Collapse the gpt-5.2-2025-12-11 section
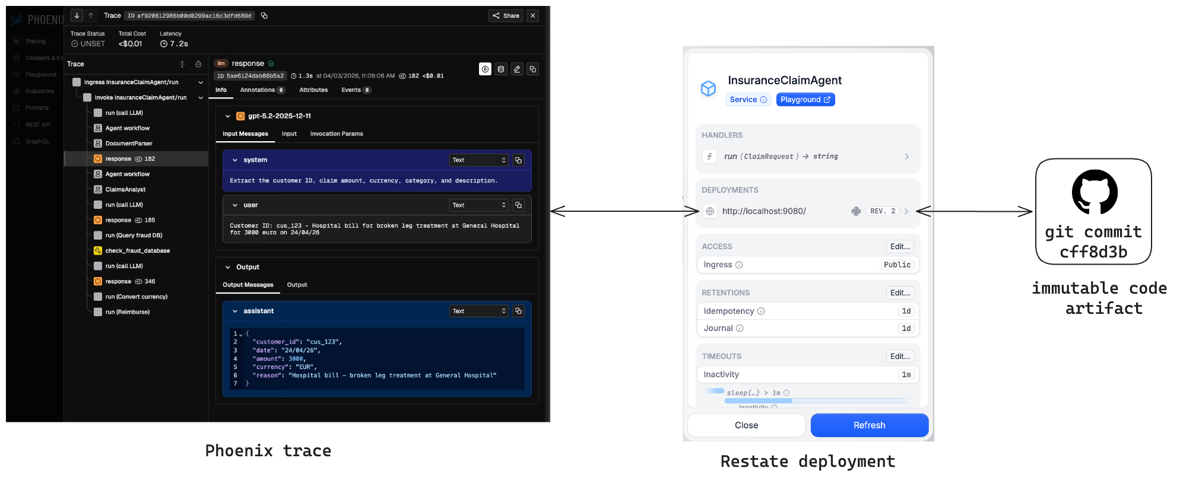Screen dimensions: 1183x477 [227, 116]
